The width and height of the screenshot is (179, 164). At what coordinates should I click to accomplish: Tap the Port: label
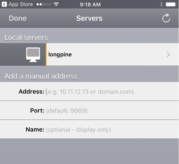pyautogui.click(x=37, y=111)
